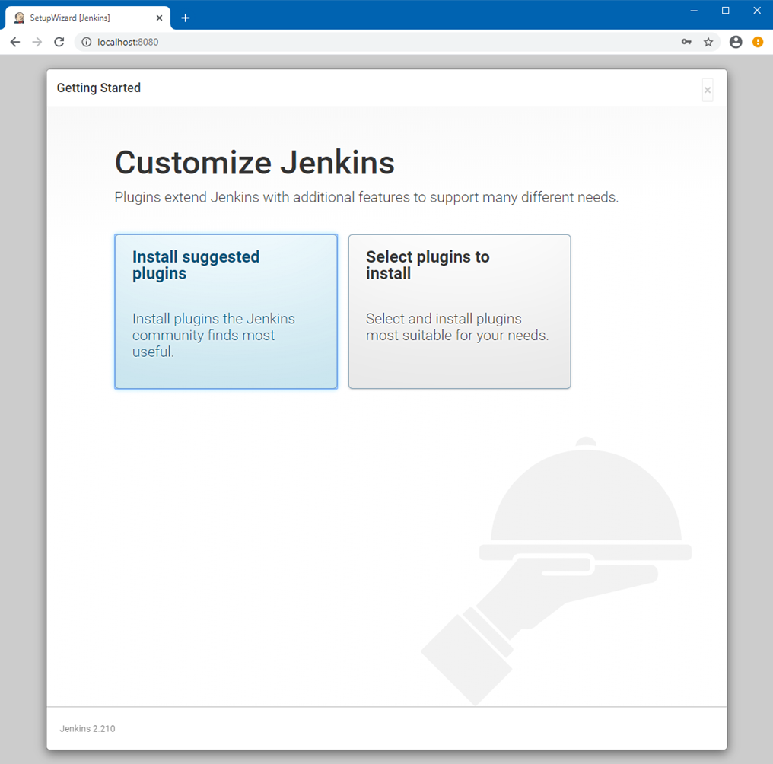The image size is (773, 764).
Task: Click the orange Chrome update alert icon
Action: pos(758,42)
